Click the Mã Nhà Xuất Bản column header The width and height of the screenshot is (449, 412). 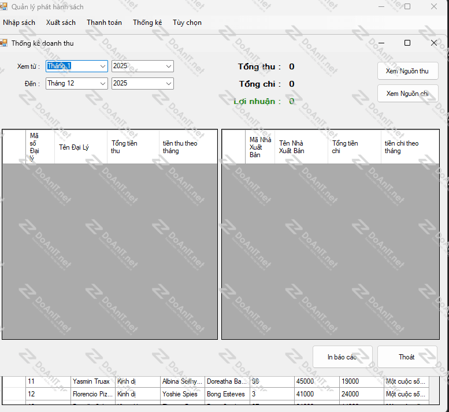[259, 147]
